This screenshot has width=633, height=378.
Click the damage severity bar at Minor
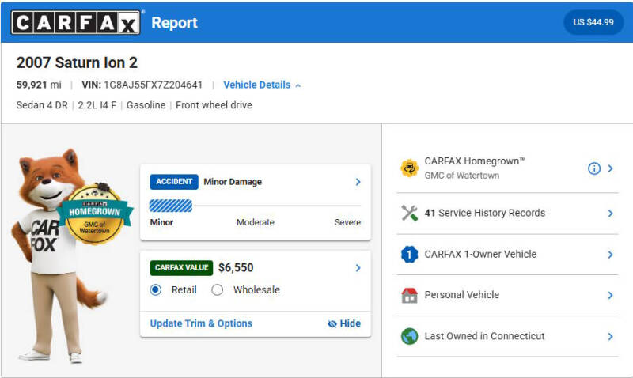pos(171,206)
